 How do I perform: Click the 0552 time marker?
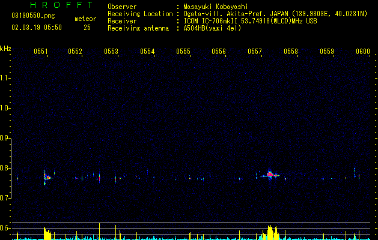click(75, 52)
